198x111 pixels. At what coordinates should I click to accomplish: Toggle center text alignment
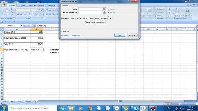[50, 14]
